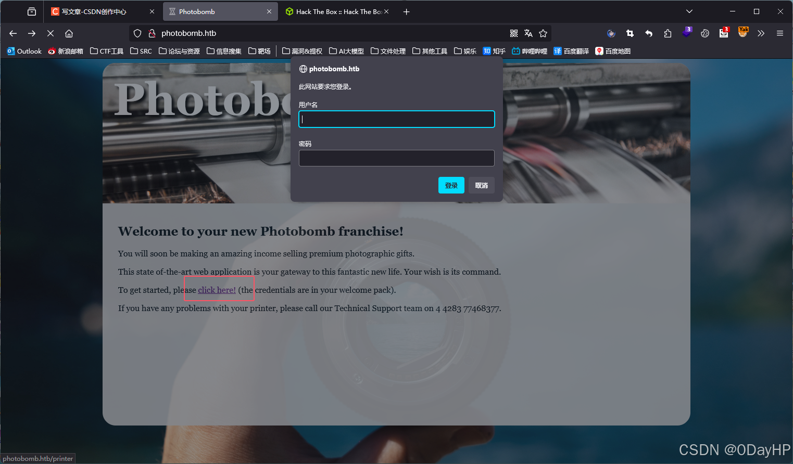
Task: Bookmark this page with the star
Action: coord(543,33)
